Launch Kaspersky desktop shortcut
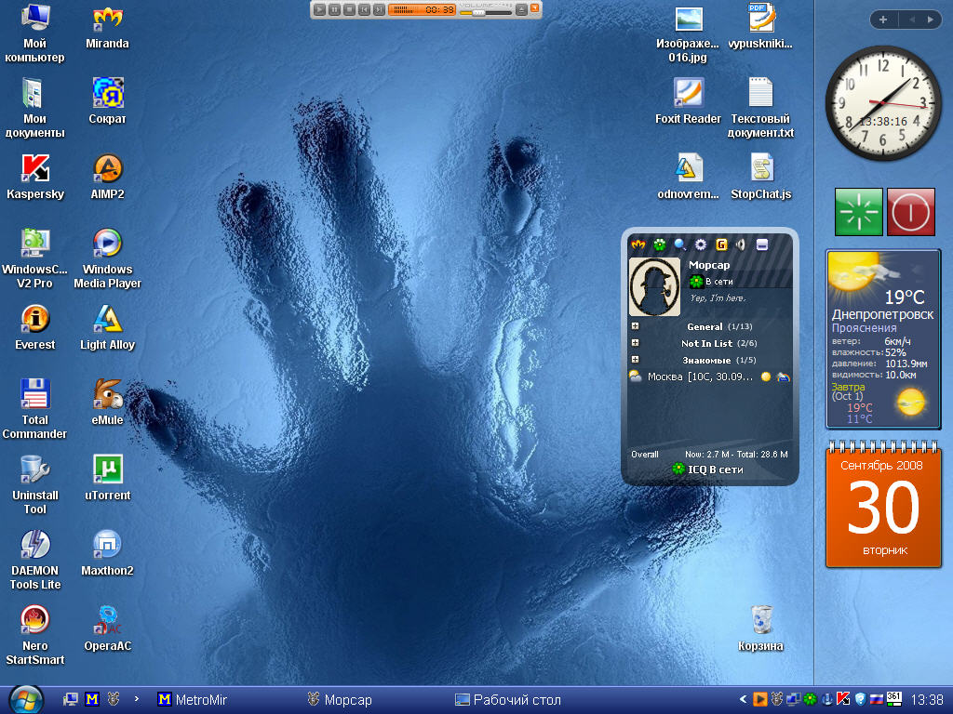Viewport: 953px width, 714px height. 34,178
